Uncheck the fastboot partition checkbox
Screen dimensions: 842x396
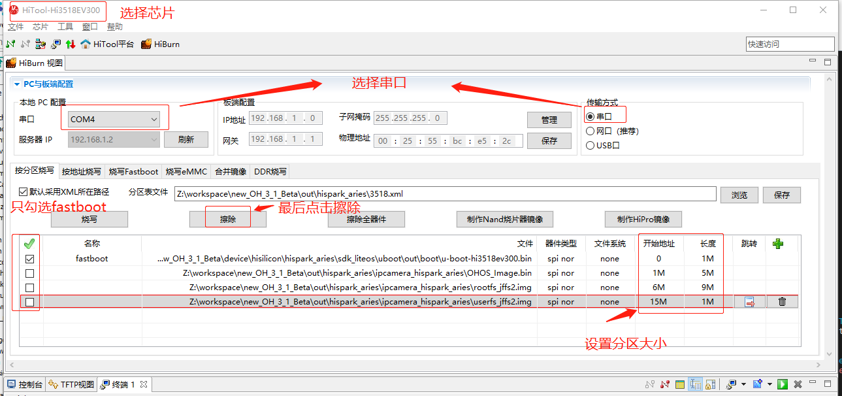(29, 259)
